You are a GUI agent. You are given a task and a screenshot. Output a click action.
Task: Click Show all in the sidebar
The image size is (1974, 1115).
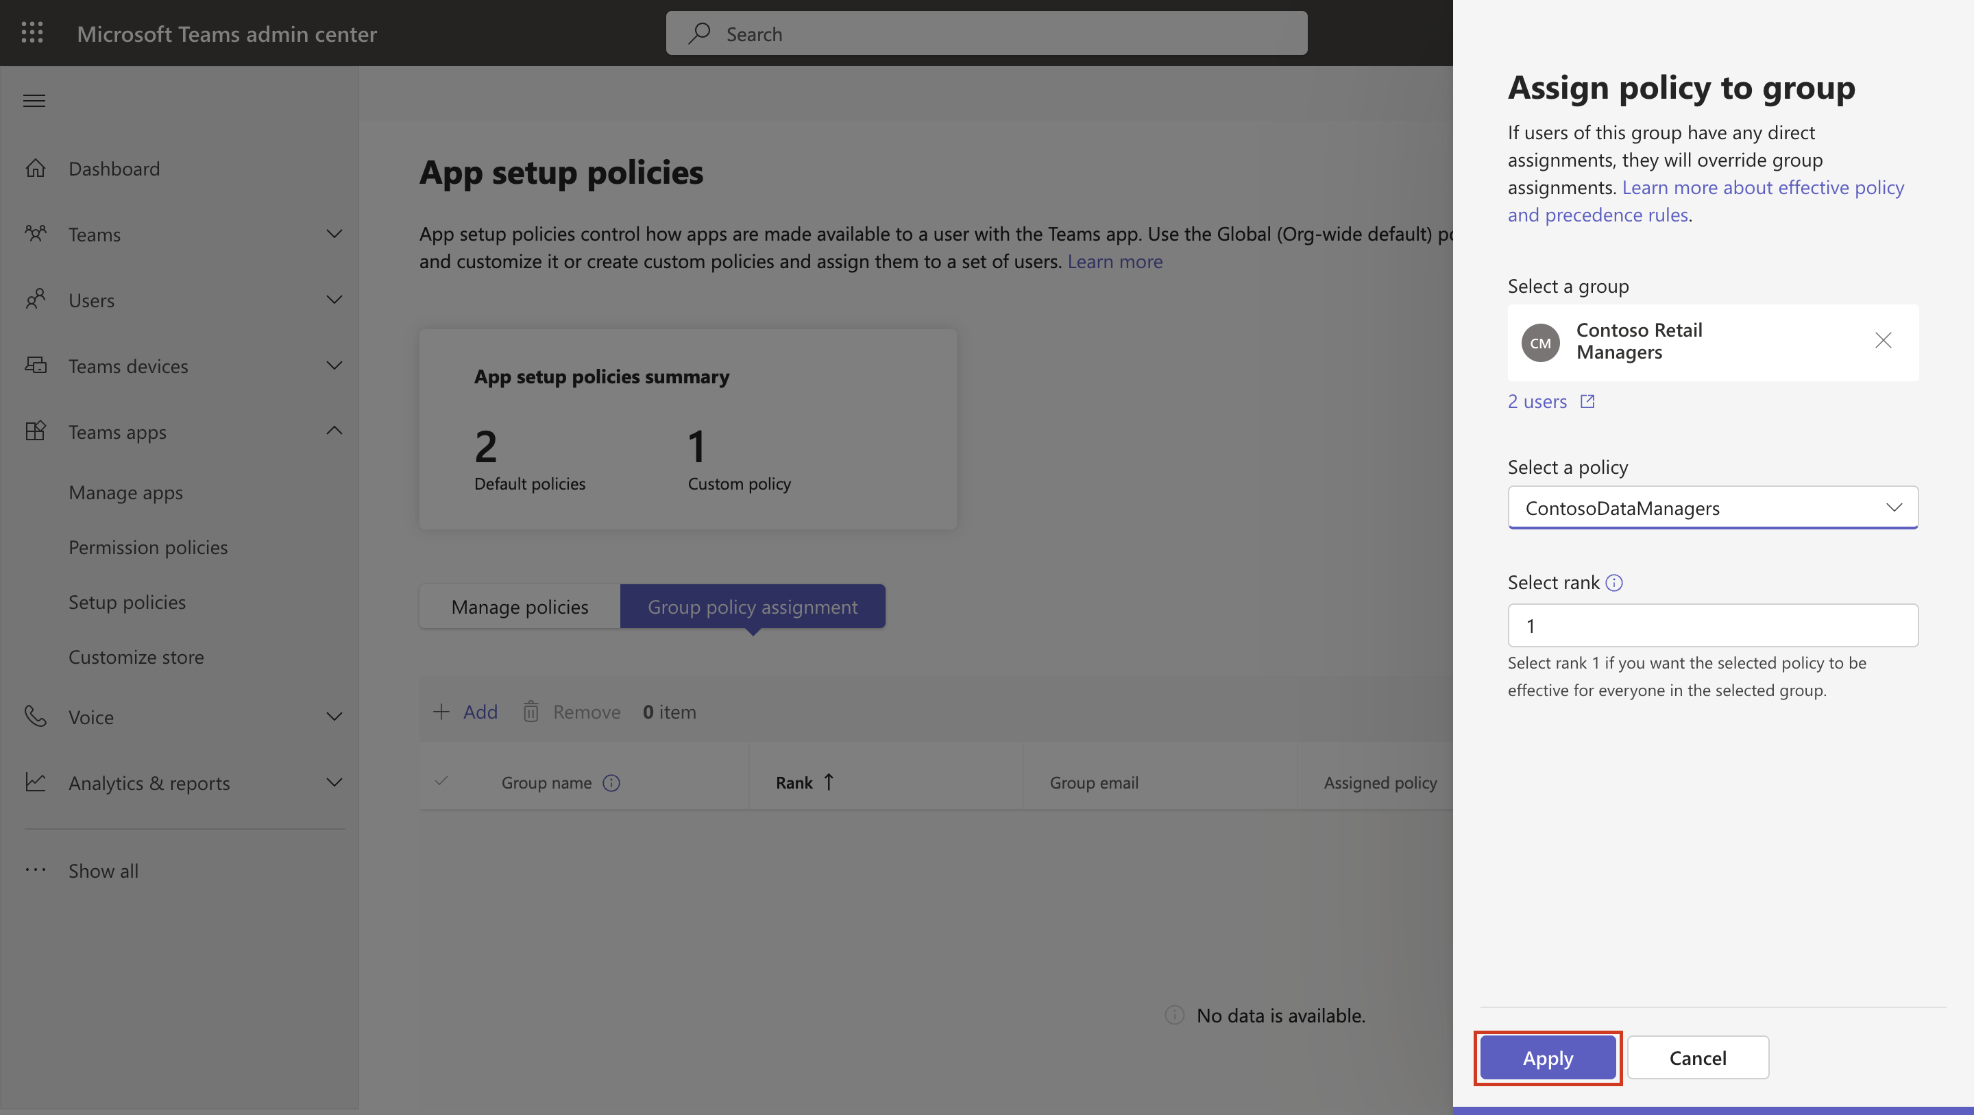[x=103, y=870]
